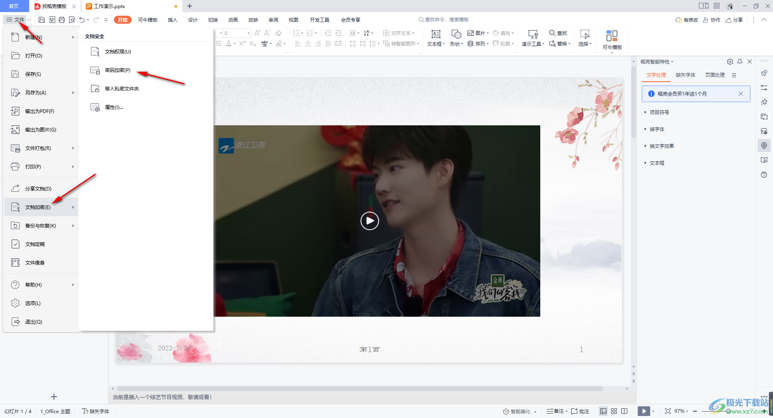Image resolution: width=773 pixels, height=418 pixels.
Task: Click the zoom out minus button
Action: point(695,411)
